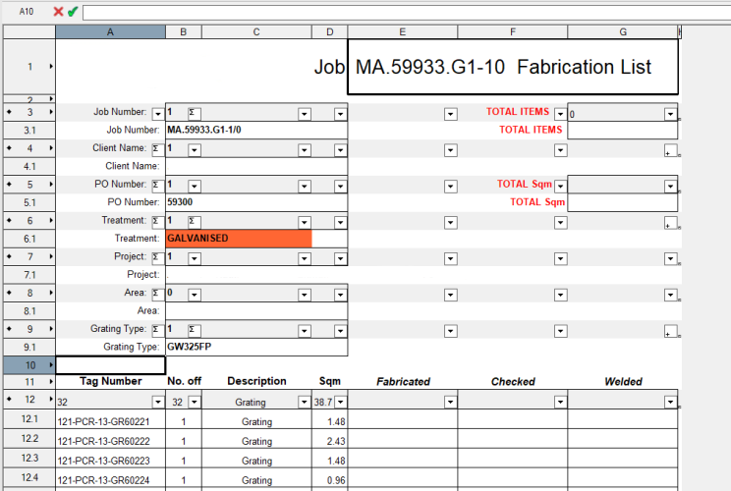The width and height of the screenshot is (731, 491).
Task: Select tag cell 121-PCR-13-GR60222
Action: click(x=109, y=441)
